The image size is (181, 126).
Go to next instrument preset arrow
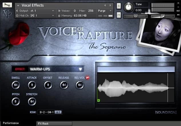point(110,5)
